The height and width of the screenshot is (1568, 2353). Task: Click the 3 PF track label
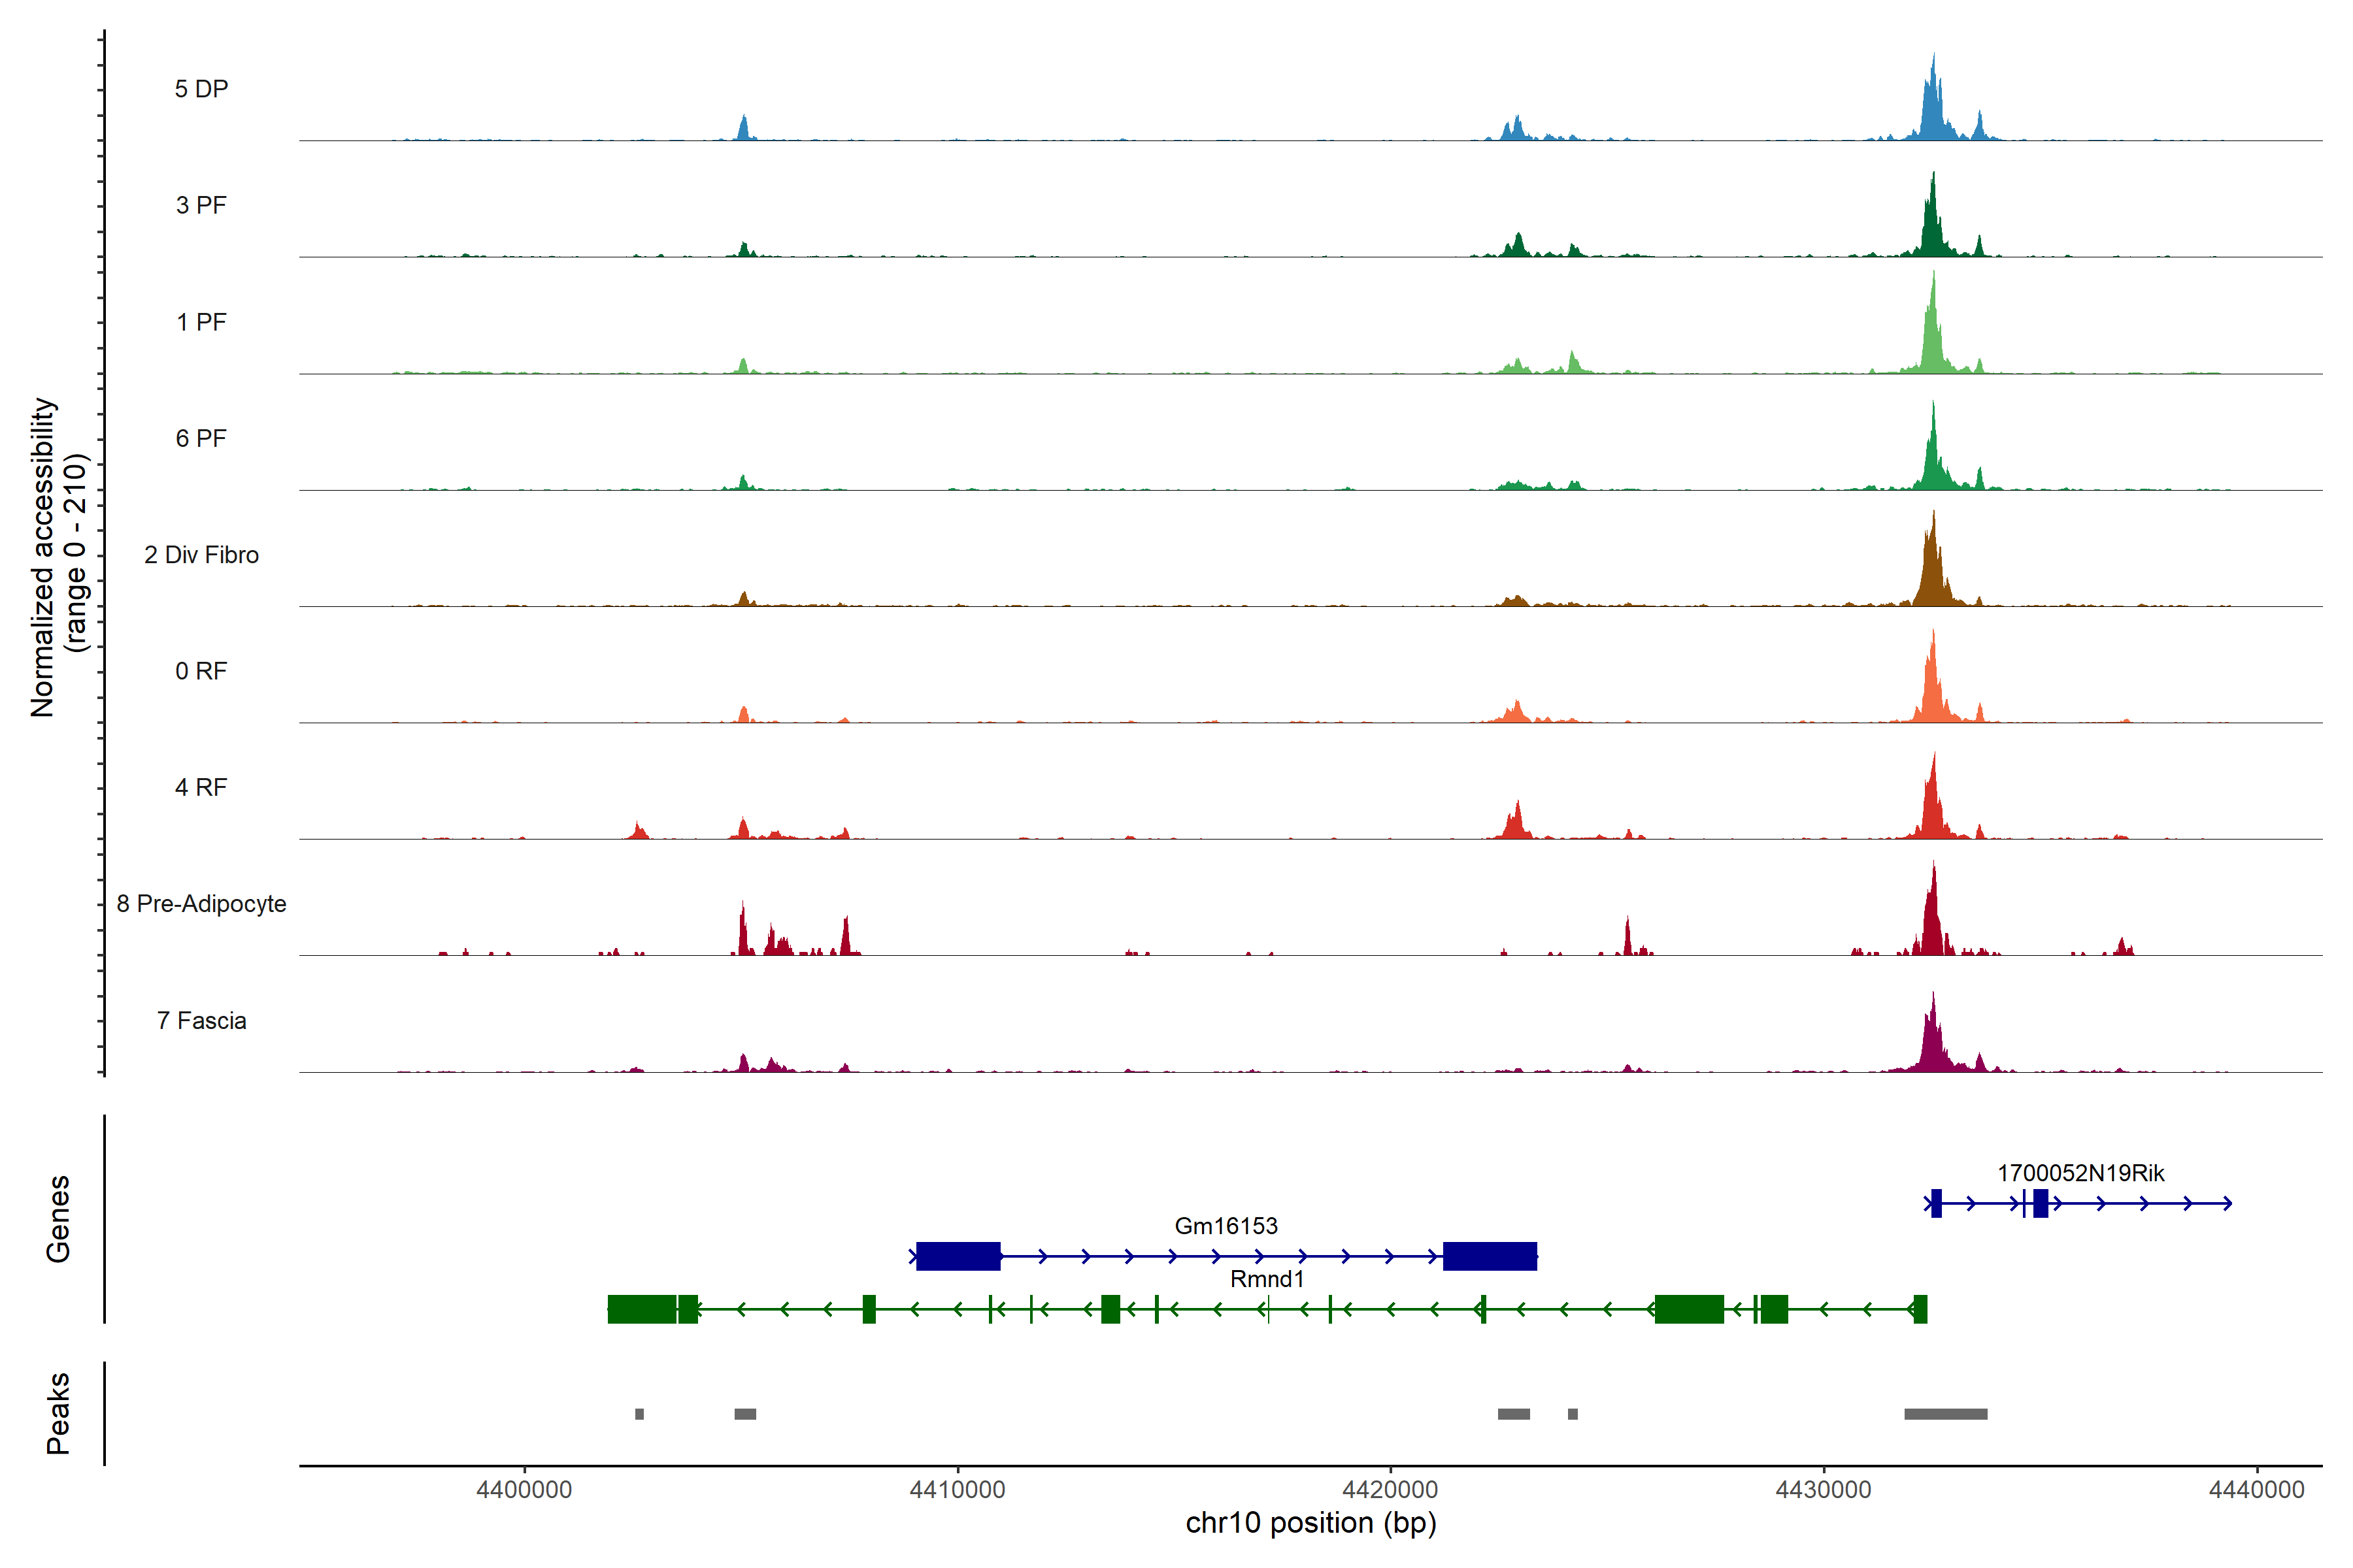point(201,205)
